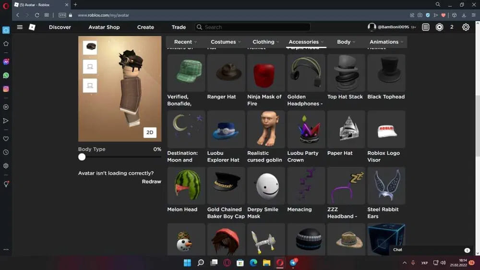This screenshot has height=270, width=480.
Task: Open the Roblox hamburger navigation menu
Action: [x=20, y=27]
